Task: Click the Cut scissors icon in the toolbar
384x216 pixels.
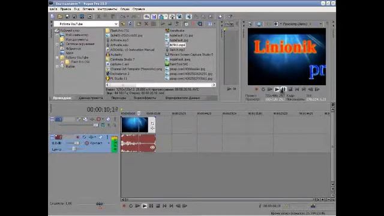Action: pyautogui.click(x=98, y=17)
